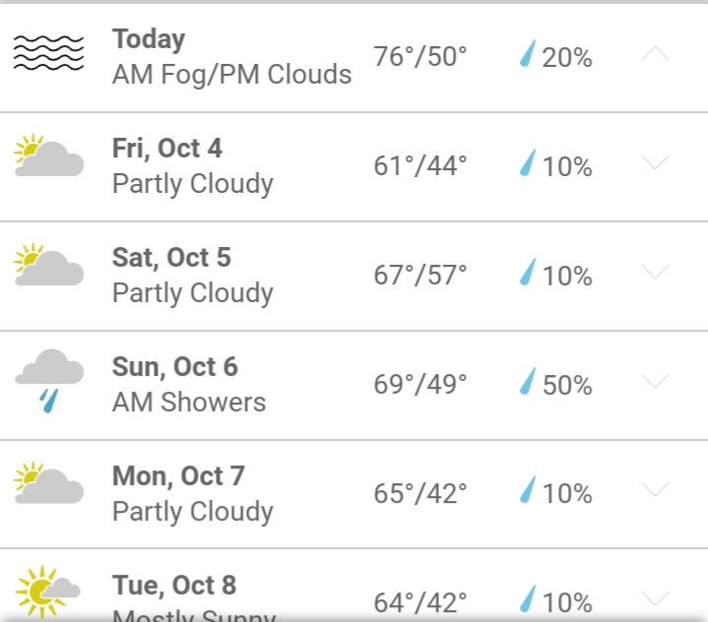Open the Sun, Oct 6 AM Showers entry

coord(354,385)
